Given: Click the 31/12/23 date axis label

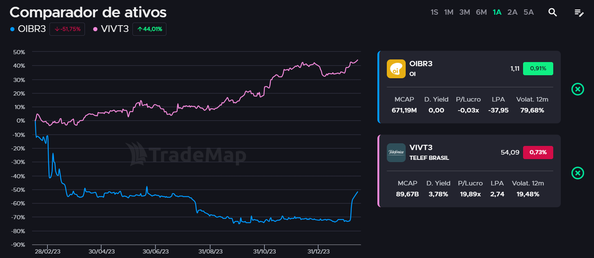Looking at the screenshot, I should tap(319, 251).
